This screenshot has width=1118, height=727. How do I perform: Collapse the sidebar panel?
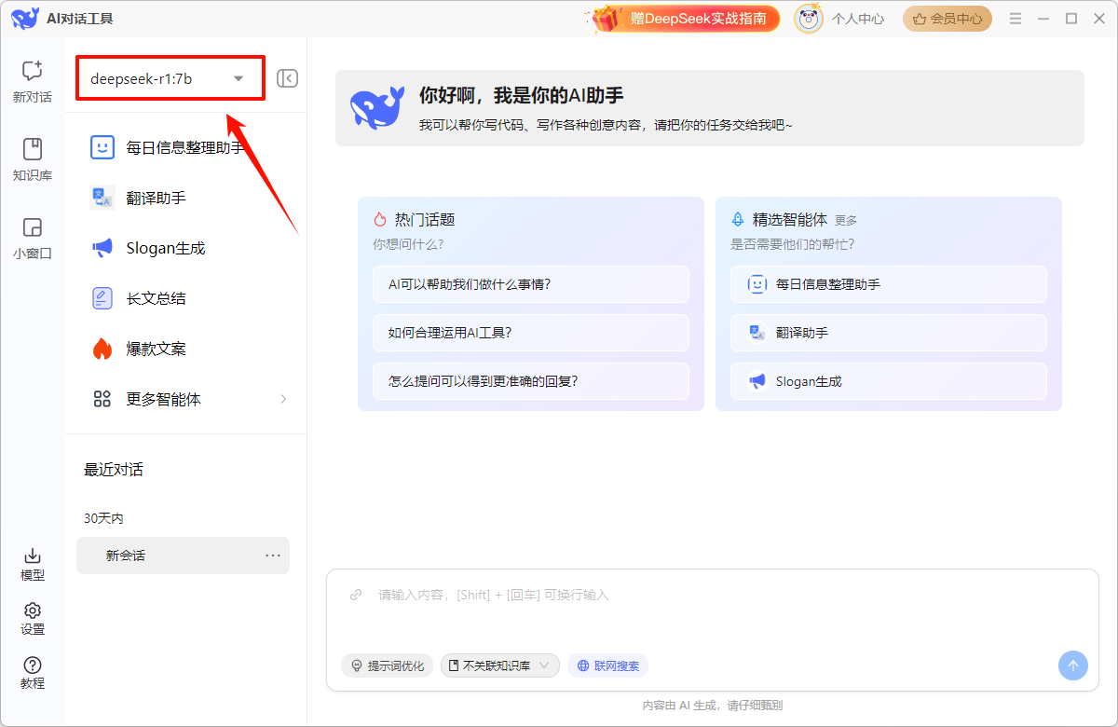coord(287,78)
